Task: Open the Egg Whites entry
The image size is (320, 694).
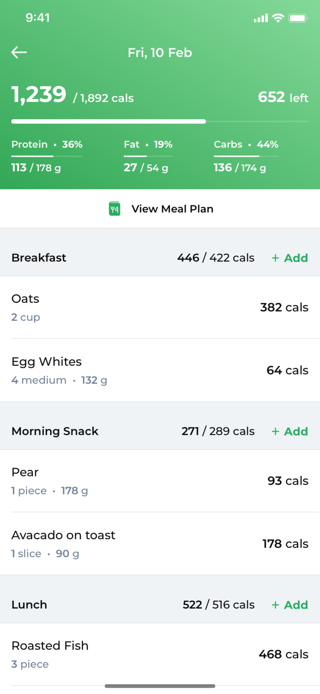Action: point(160,370)
